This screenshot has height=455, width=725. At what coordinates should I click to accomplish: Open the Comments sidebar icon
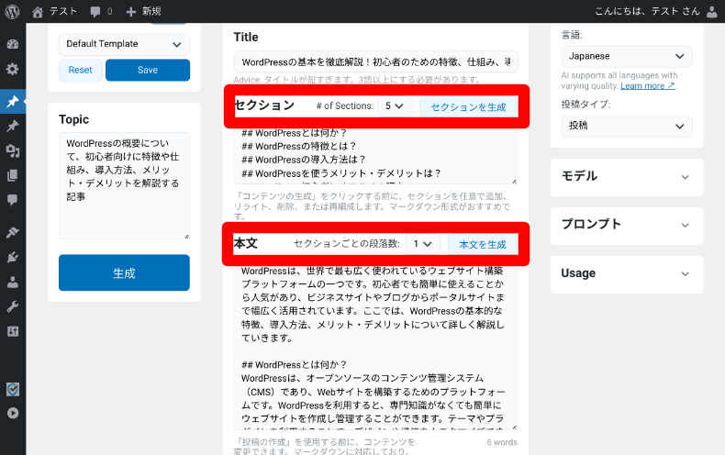(x=13, y=200)
